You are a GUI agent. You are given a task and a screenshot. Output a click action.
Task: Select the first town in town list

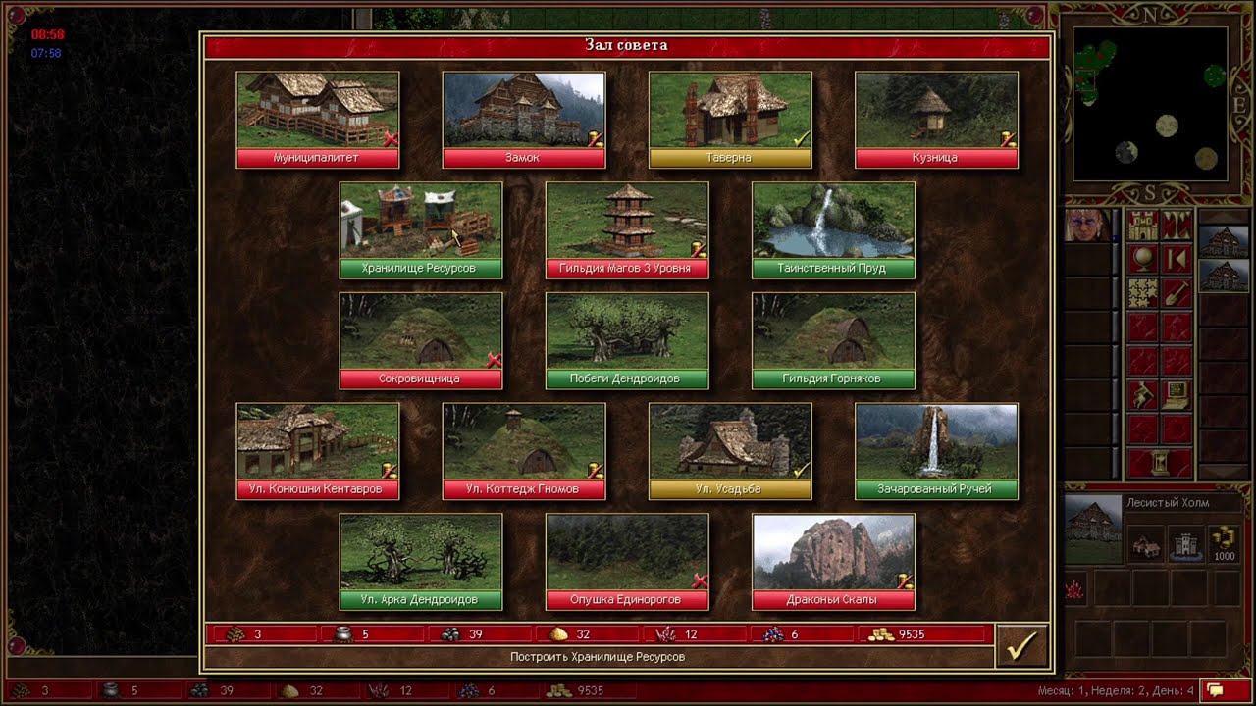pyautogui.click(x=1223, y=242)
